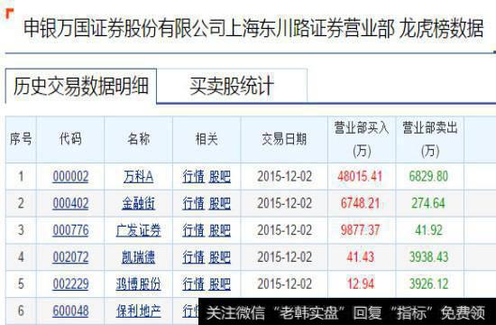Open 行情 link for 凯瑞德
This screenshot has height=325, width=496.
point(194,257)
